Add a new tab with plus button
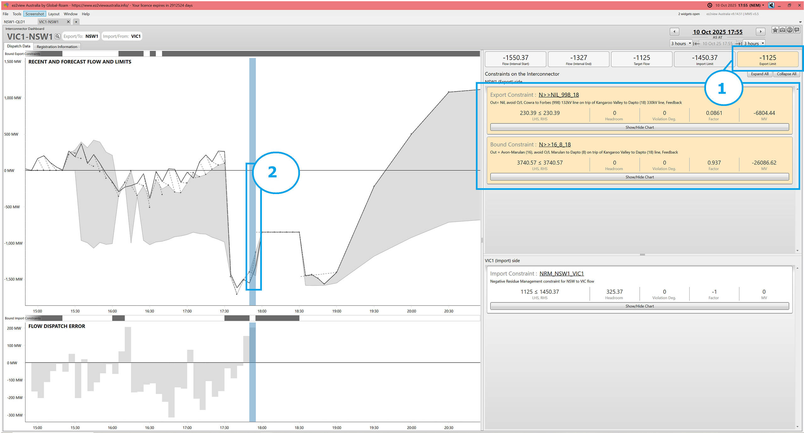 76,22
